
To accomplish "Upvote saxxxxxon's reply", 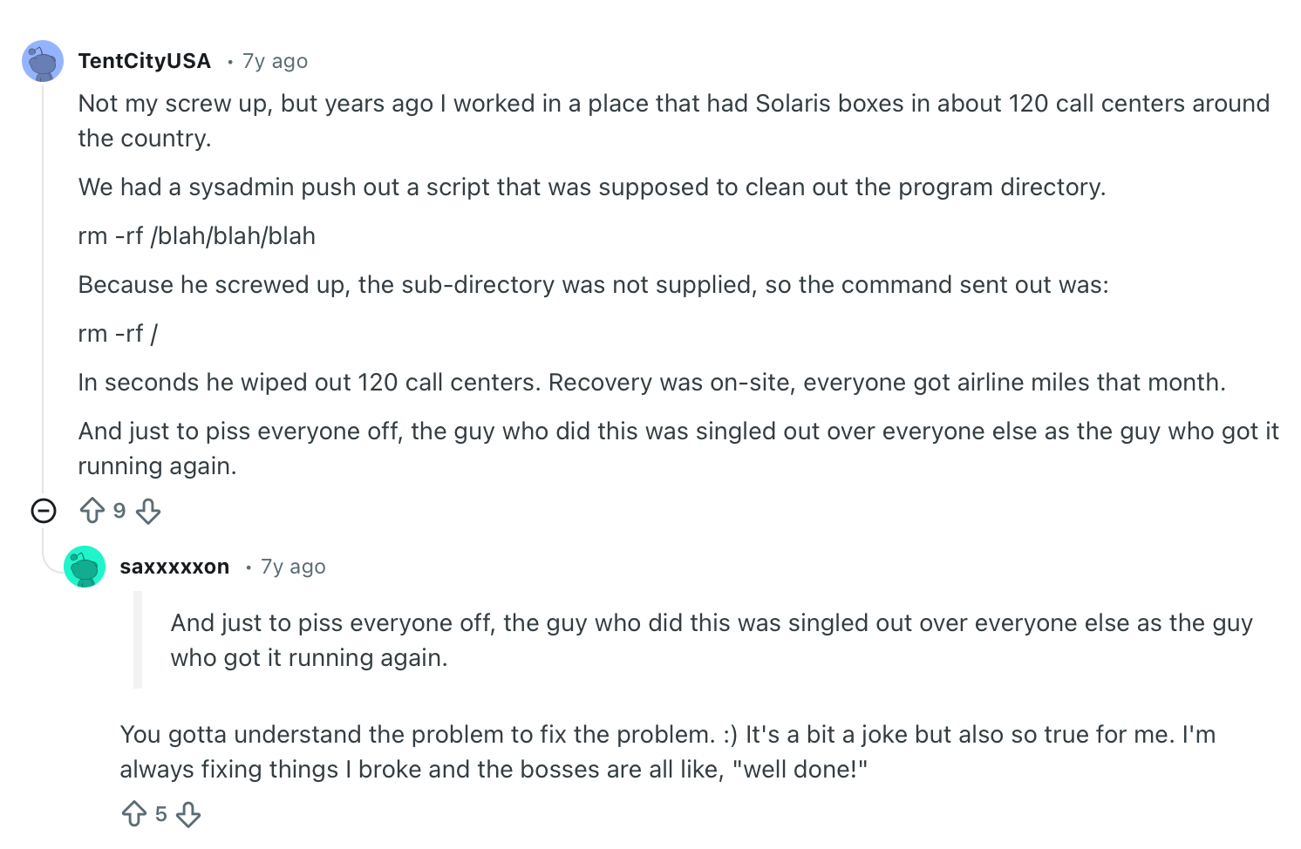I will 134,814.
